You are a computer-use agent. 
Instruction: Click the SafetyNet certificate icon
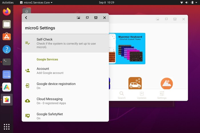(27, 116)
